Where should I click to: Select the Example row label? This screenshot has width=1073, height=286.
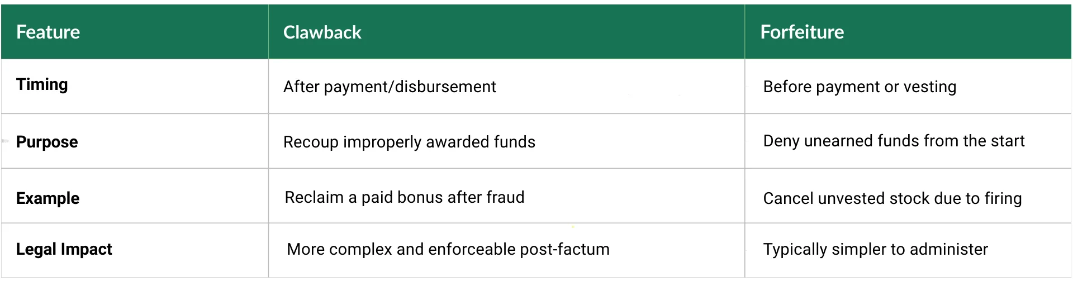coord(48,198)
